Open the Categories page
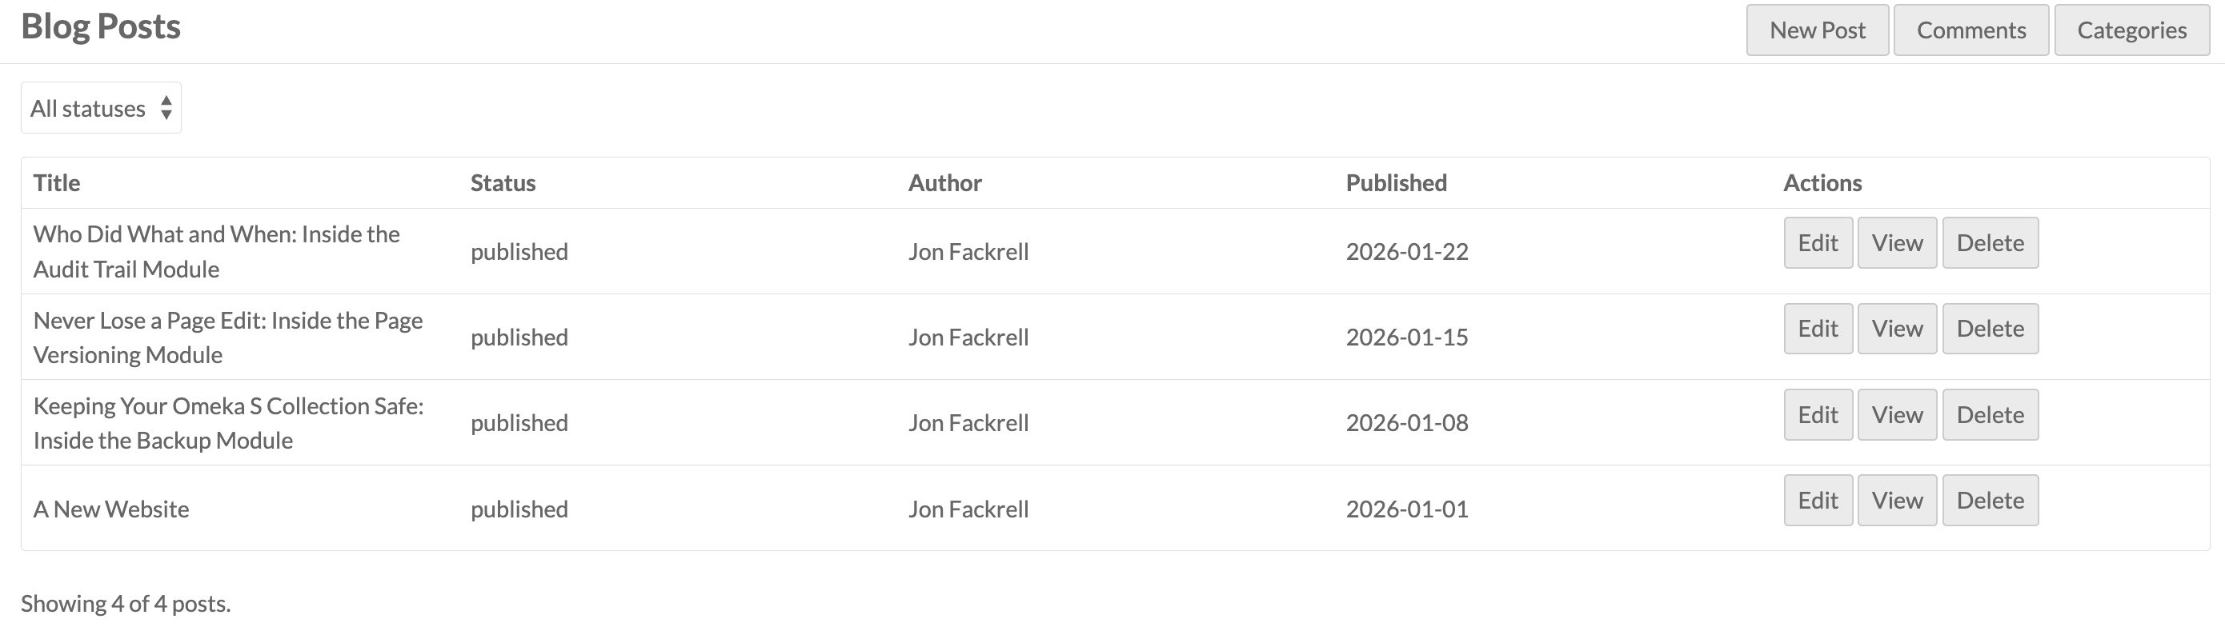Image resolution: width=2225 pixels, height=627 pixels. pyautogui.click(x=2131, y=30)
